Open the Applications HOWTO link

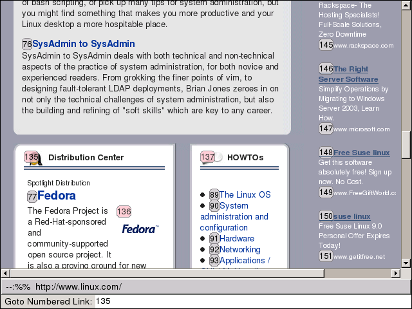(x=245, y=260)
